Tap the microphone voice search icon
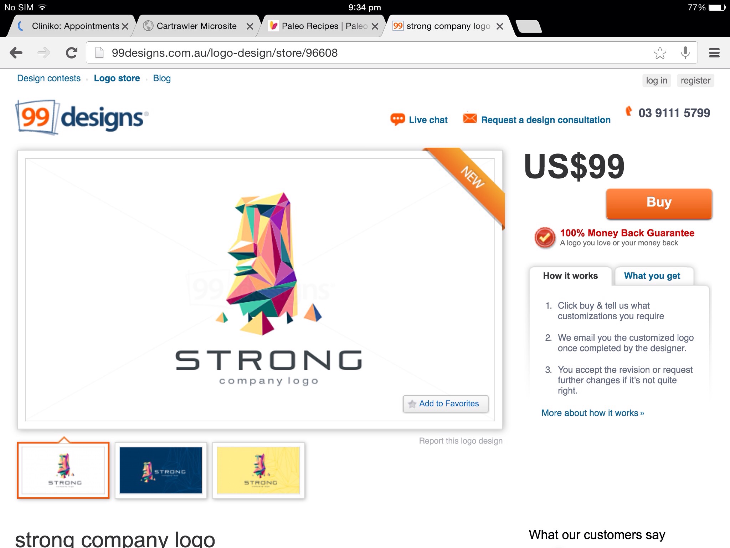Screen dimensions: 730x548 tap(685, 53)
